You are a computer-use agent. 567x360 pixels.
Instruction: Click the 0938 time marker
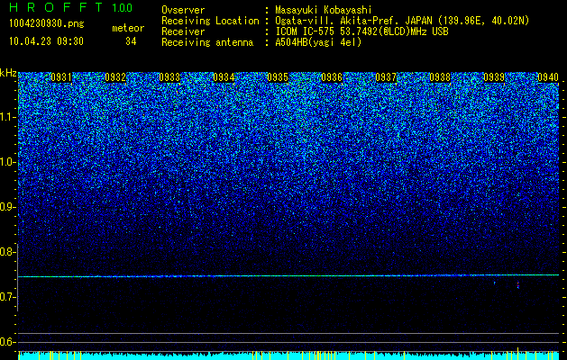tap(440, 77)
